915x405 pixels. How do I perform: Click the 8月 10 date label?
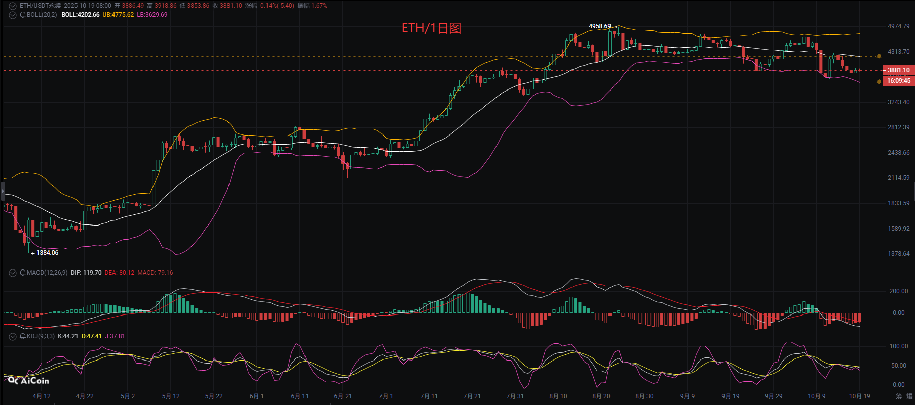click(x=558, y=396)
